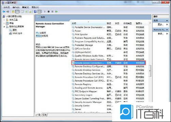Select the WMI 控件 tree item
This screenshot has height=122, width=171.
tap(17, 34)
